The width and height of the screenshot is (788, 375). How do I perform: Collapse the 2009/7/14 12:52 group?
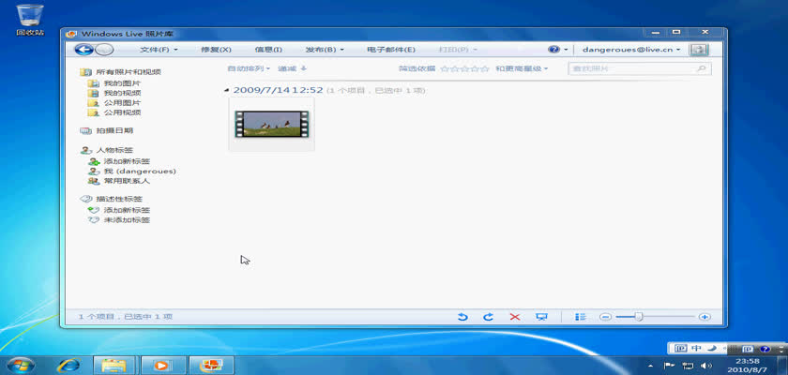coord(228,91)
